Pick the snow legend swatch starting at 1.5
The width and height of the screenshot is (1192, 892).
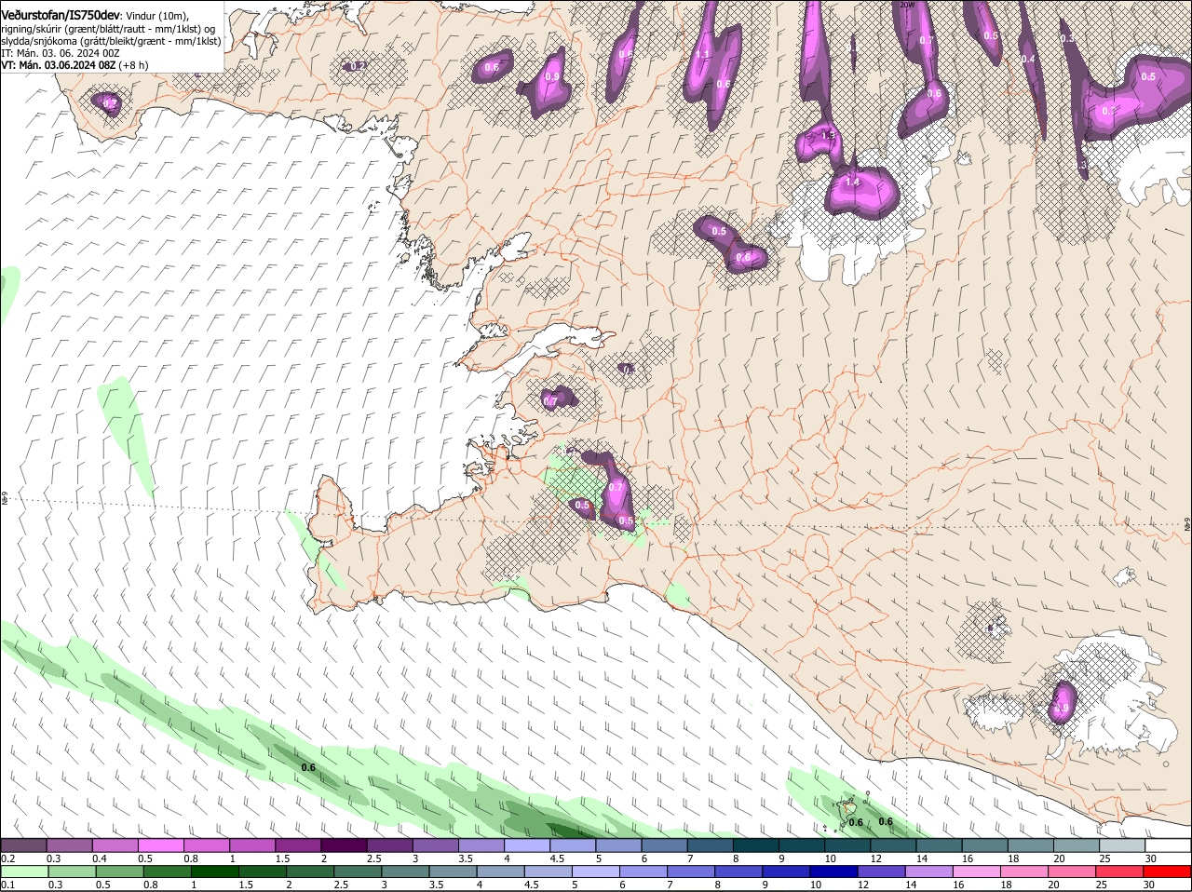click(x=298, y=845)
